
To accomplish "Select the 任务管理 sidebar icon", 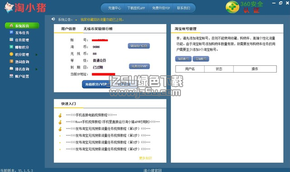I will (11, 39).
